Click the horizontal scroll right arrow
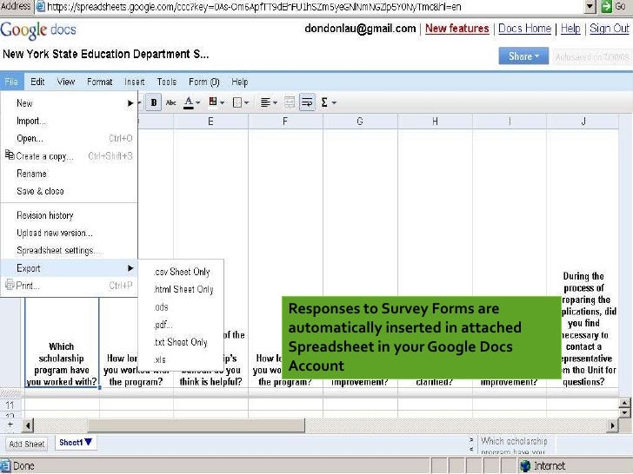 coord(613,425)
